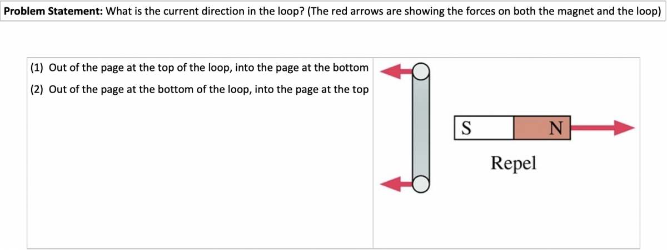Viewport: 667px width, 250px height.
Task: Click the red N pole of the magnet
Action: (x=542, y=127)
